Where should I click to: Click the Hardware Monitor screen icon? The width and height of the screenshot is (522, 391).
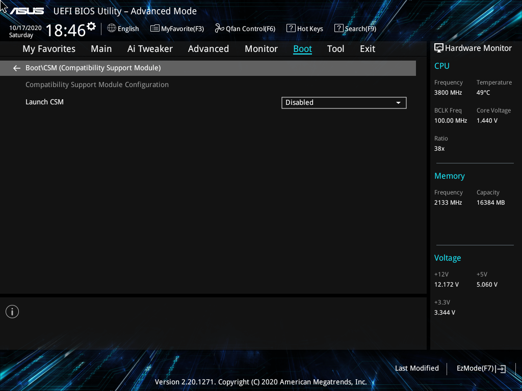pos(439,48)
